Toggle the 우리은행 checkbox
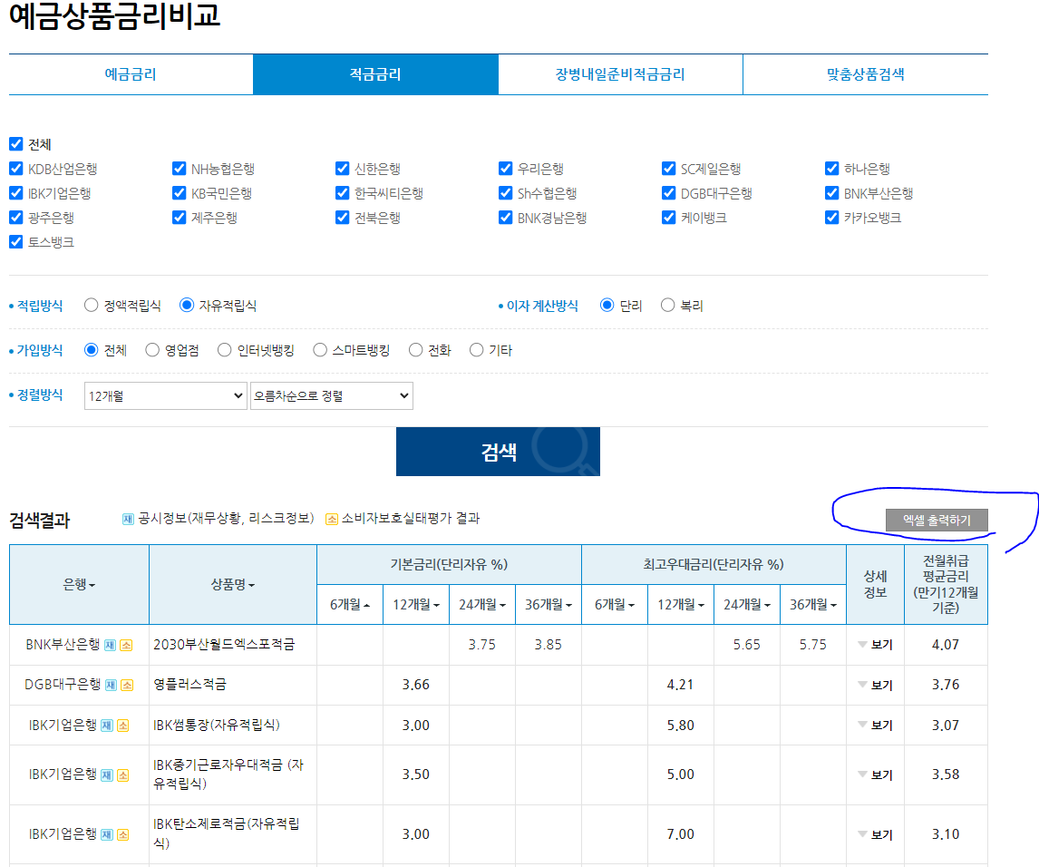The width and height of the screenshot is (1039, 867). 505,169
